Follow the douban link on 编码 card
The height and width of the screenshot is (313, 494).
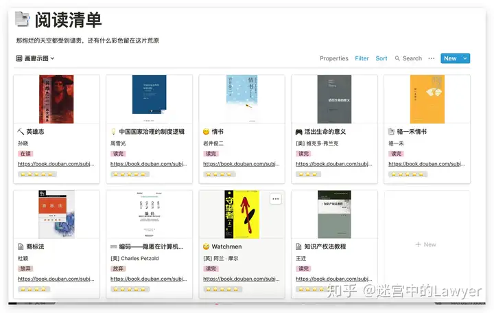pyautogui.click(x=149, y=279)
